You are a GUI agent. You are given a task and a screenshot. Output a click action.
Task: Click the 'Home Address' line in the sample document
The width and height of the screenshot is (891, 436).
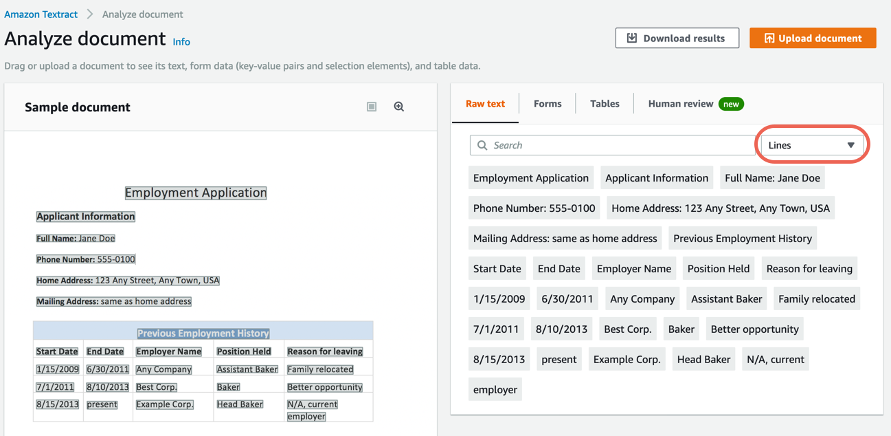(128, 281)
